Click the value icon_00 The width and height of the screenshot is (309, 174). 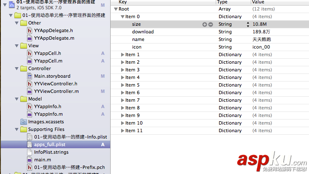click(x=261, y=47)
